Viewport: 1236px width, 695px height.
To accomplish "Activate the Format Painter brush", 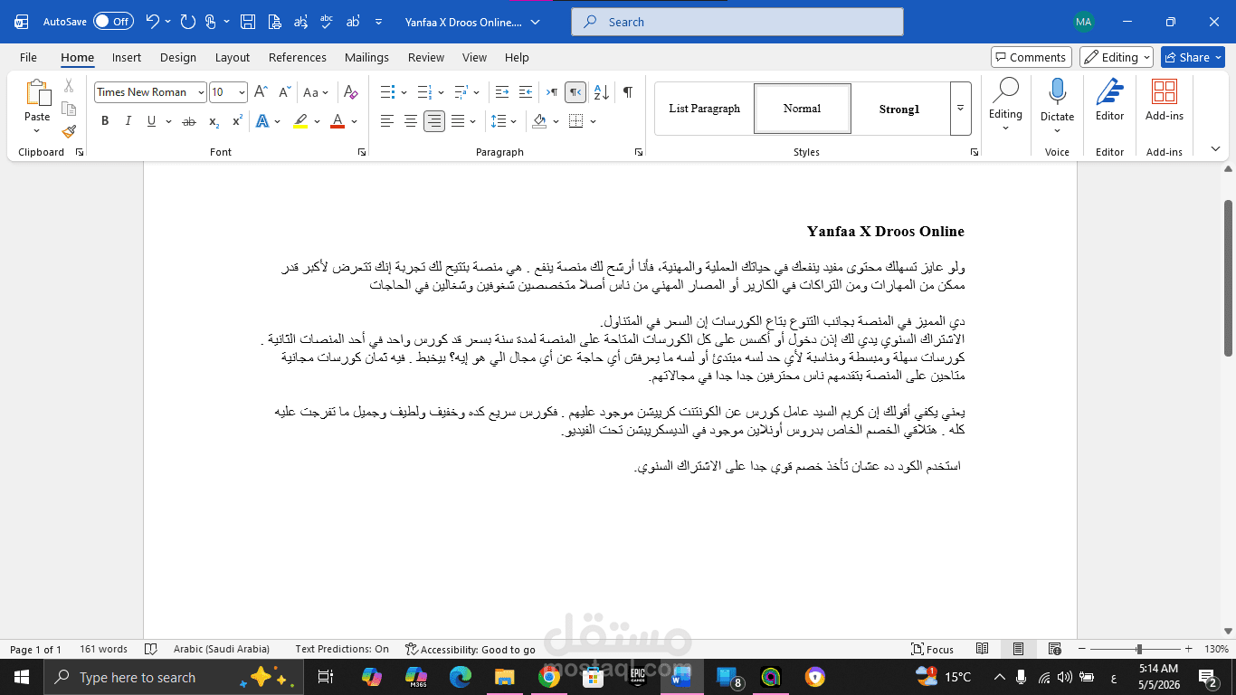I will [69, 131].
